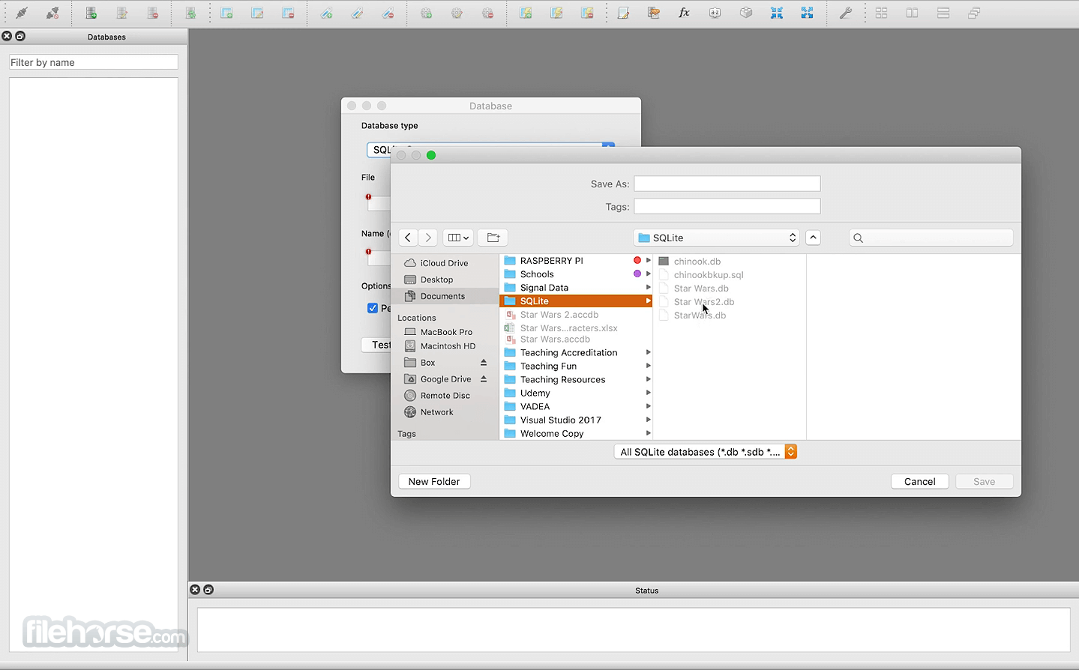Click the Add database toolbar icon
The width and height of the screenshot is (1079, 670).
[91, 13]
